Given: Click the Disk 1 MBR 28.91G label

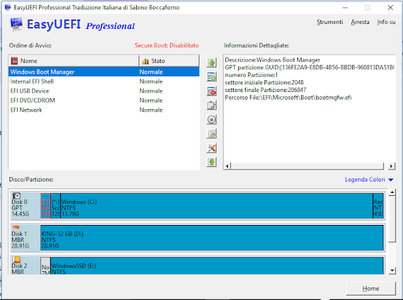Looking at the screenshot, I should click(x=20, y=239).
